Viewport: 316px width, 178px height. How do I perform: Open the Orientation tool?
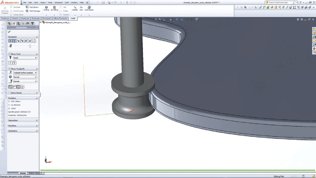click(x=89, y=8)
